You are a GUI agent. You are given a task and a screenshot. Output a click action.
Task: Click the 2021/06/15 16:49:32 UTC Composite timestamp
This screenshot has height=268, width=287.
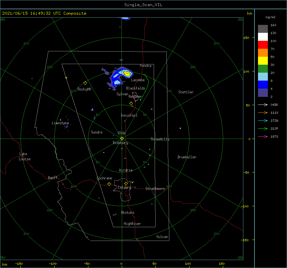click(44, 13)
